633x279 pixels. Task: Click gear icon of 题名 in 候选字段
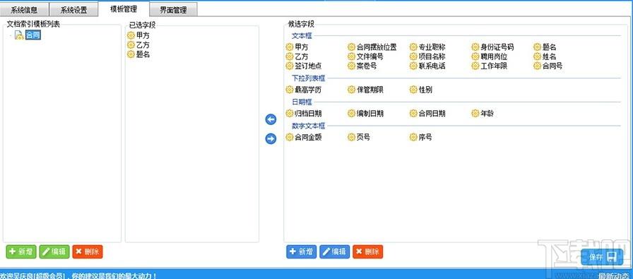[x=537, y=47]
